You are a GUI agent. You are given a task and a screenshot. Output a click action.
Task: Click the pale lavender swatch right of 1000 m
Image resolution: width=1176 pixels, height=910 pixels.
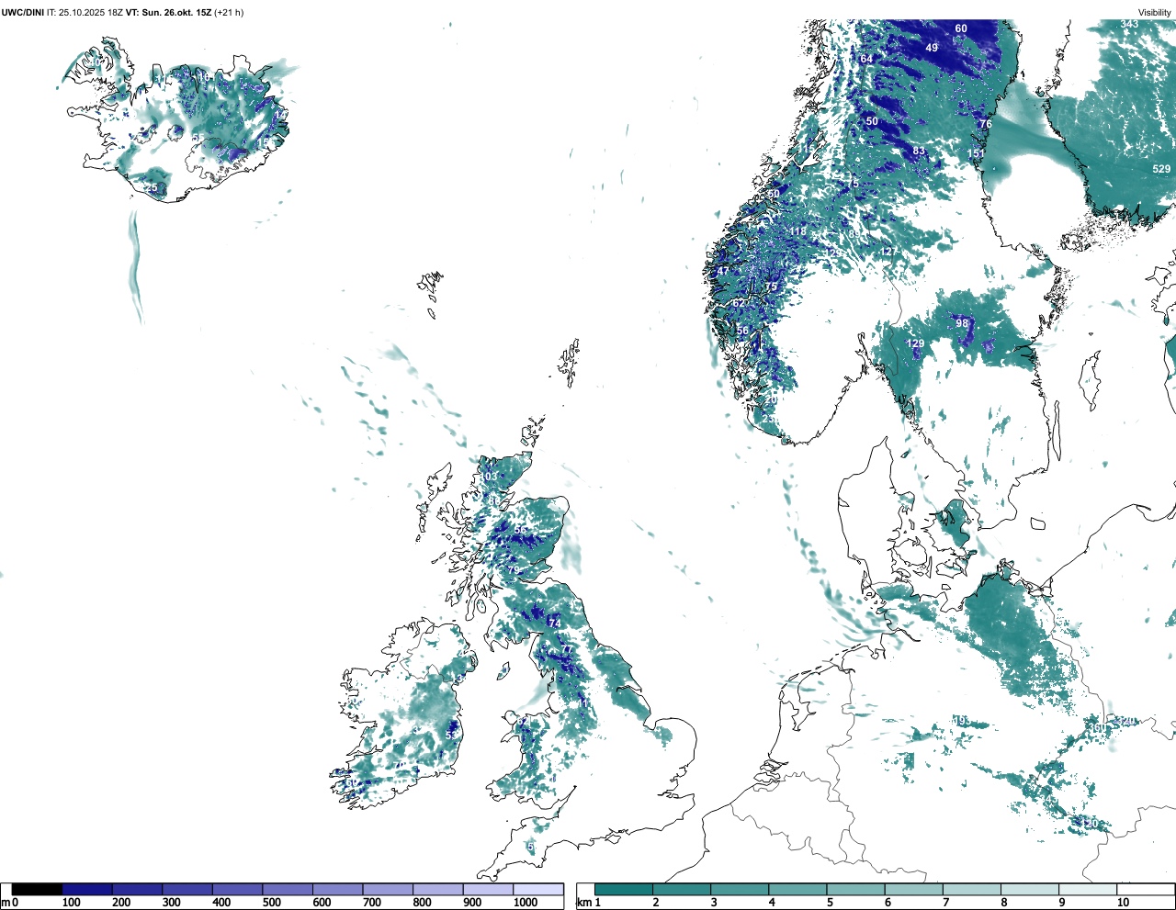pyautogui.click(x=538, y=890)
